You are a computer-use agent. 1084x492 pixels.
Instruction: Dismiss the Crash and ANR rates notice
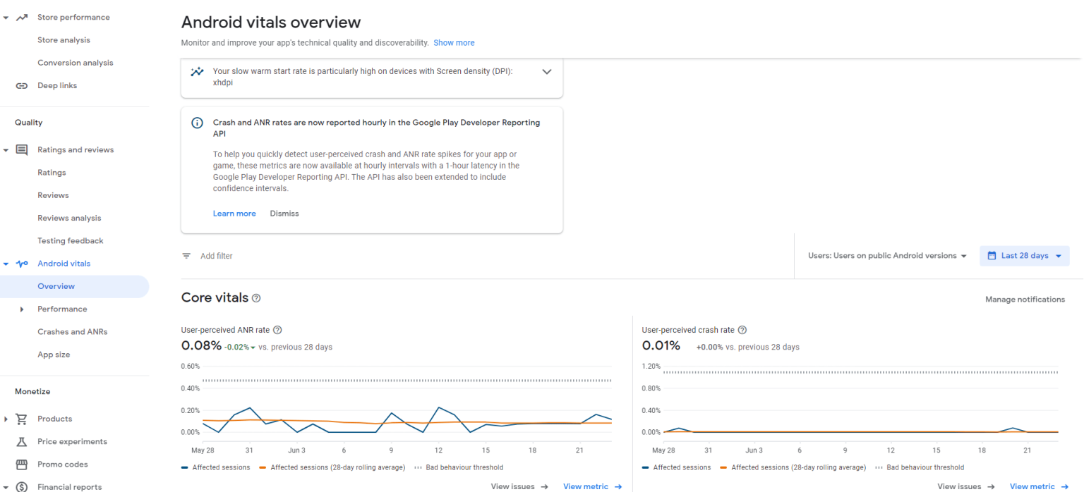pos(284,213)
